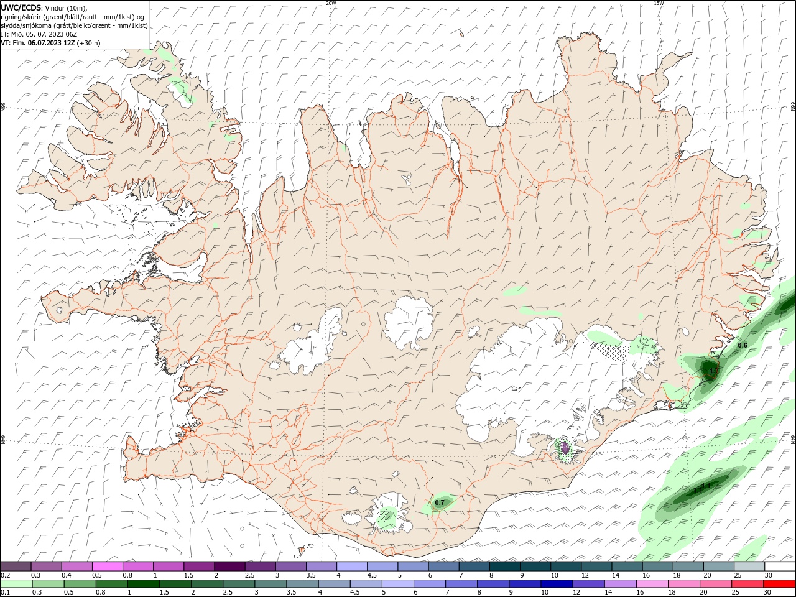
Task: Select the dark teal 8 swatch in snow legend
Action: coord(505,566)
